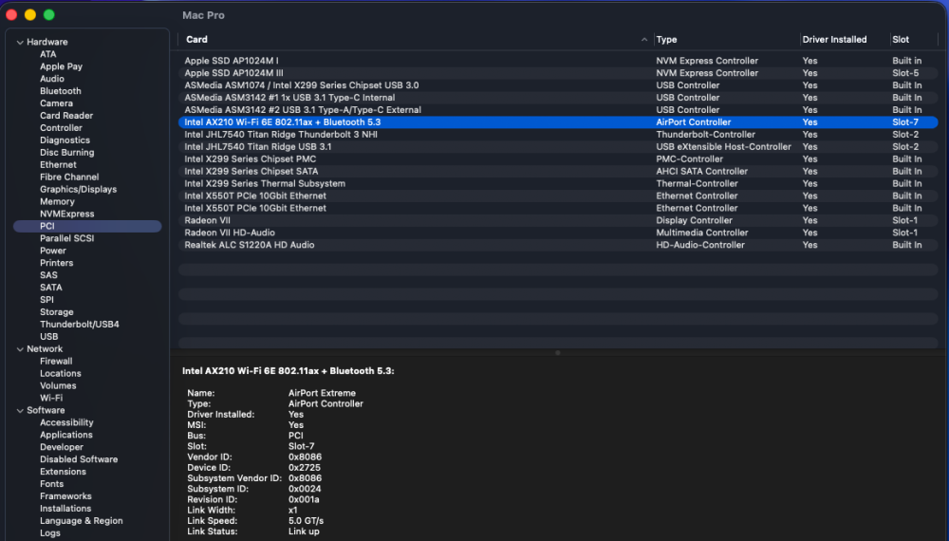949x541 pixels.
Task: Select SAS in the sidebar
Action: click(x=49, y=275)
